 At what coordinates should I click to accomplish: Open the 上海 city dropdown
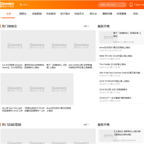pyautogui.click(x=25, y=5)
